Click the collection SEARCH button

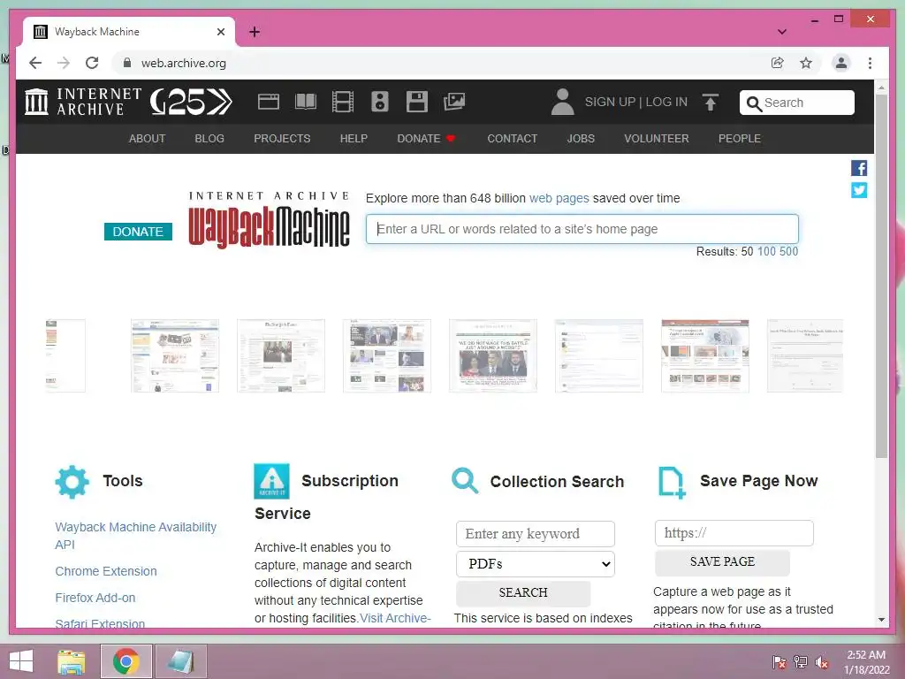click(523, 593)
